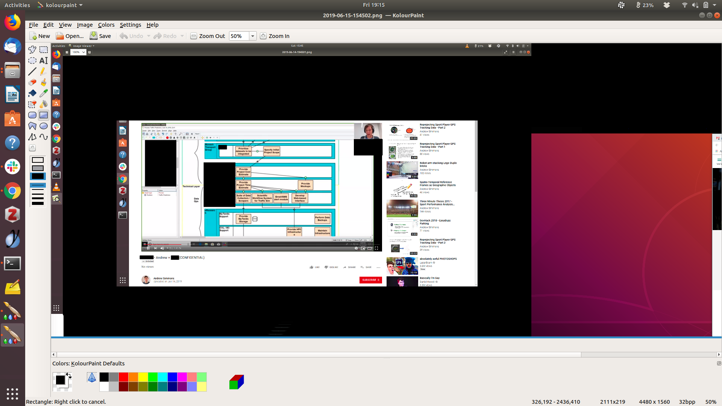Click the Zoom In button

pos(275,36)
